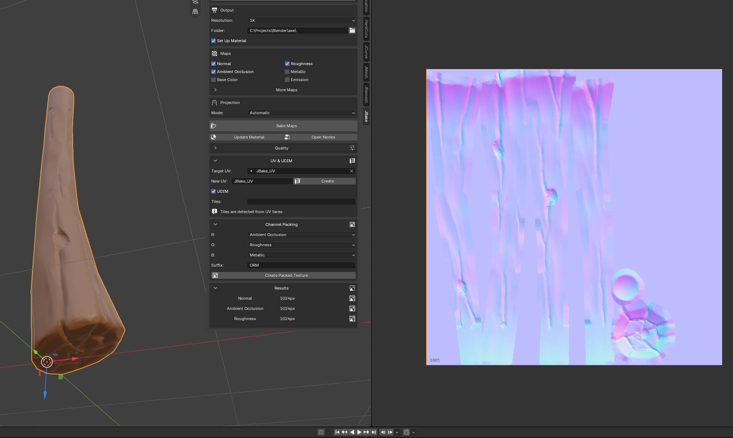Disable the Normal map checkbox
The image size is (733, 438).
(x=213, y=64)
